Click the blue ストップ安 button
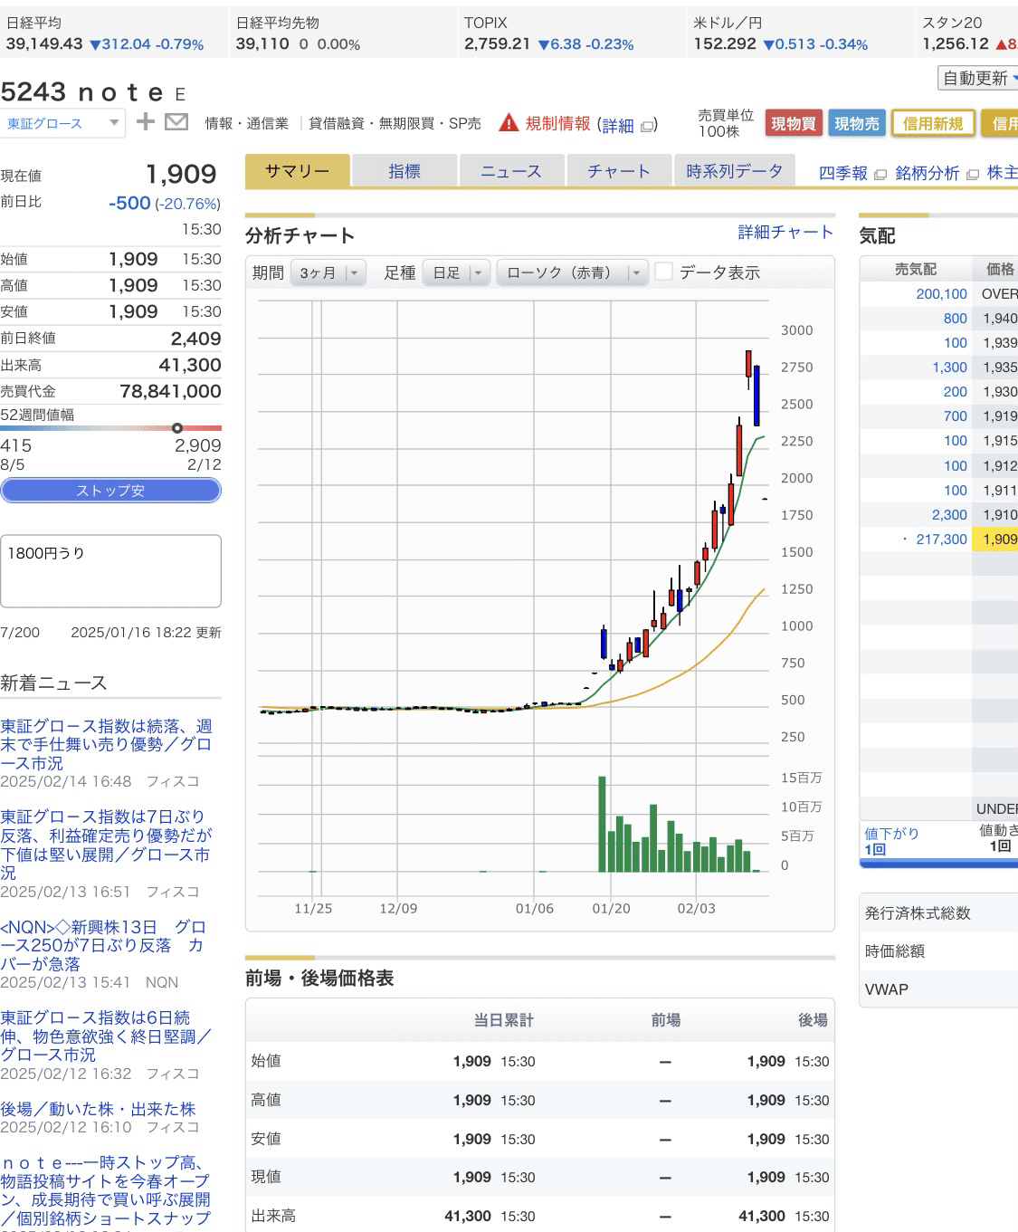This screenshot has width=1018, height=1232. click(110, 491)
